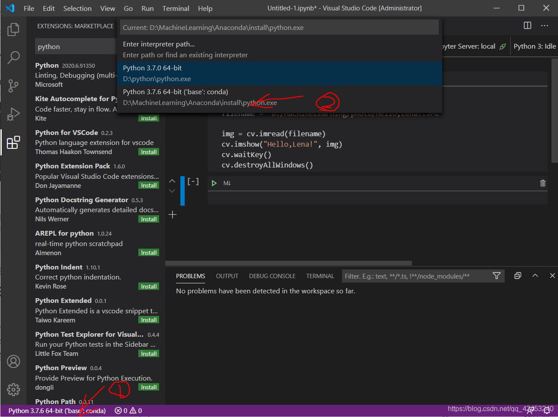Screen dimensions: 558x417
Task: Switch to the PROBLEMS tab
Action: tap(191, 276)
